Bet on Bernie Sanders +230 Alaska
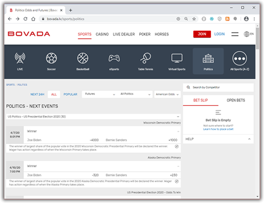Viewport: 264px width, 203px height. [x=141, y=175]
